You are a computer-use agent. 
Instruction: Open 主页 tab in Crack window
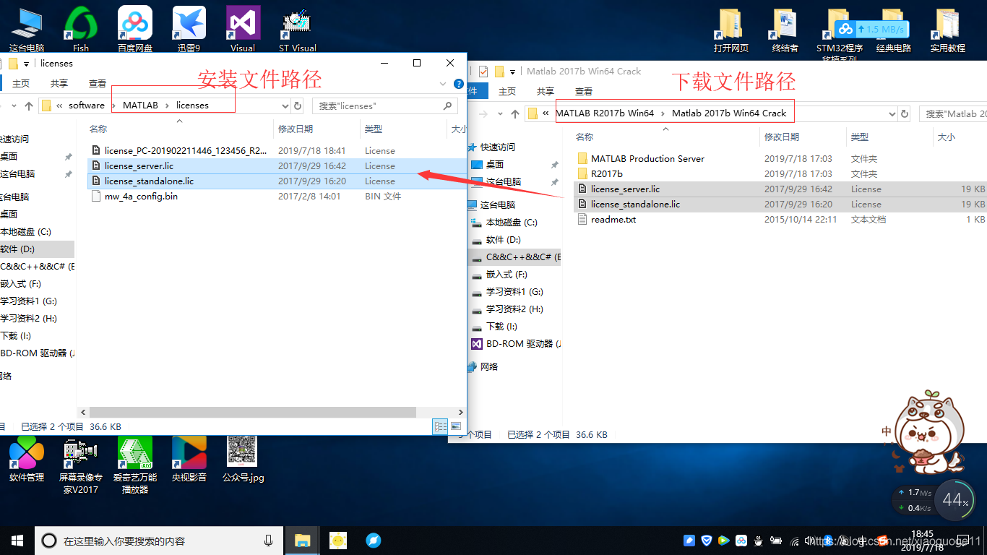pos(507,92)
